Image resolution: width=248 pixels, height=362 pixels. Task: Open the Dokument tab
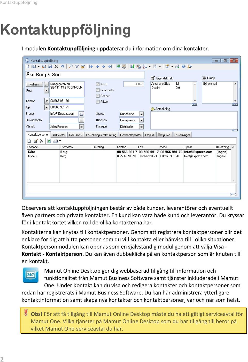(76, 135)
